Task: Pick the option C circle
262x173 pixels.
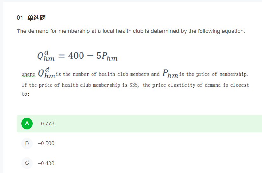Action: coord(27,163)
